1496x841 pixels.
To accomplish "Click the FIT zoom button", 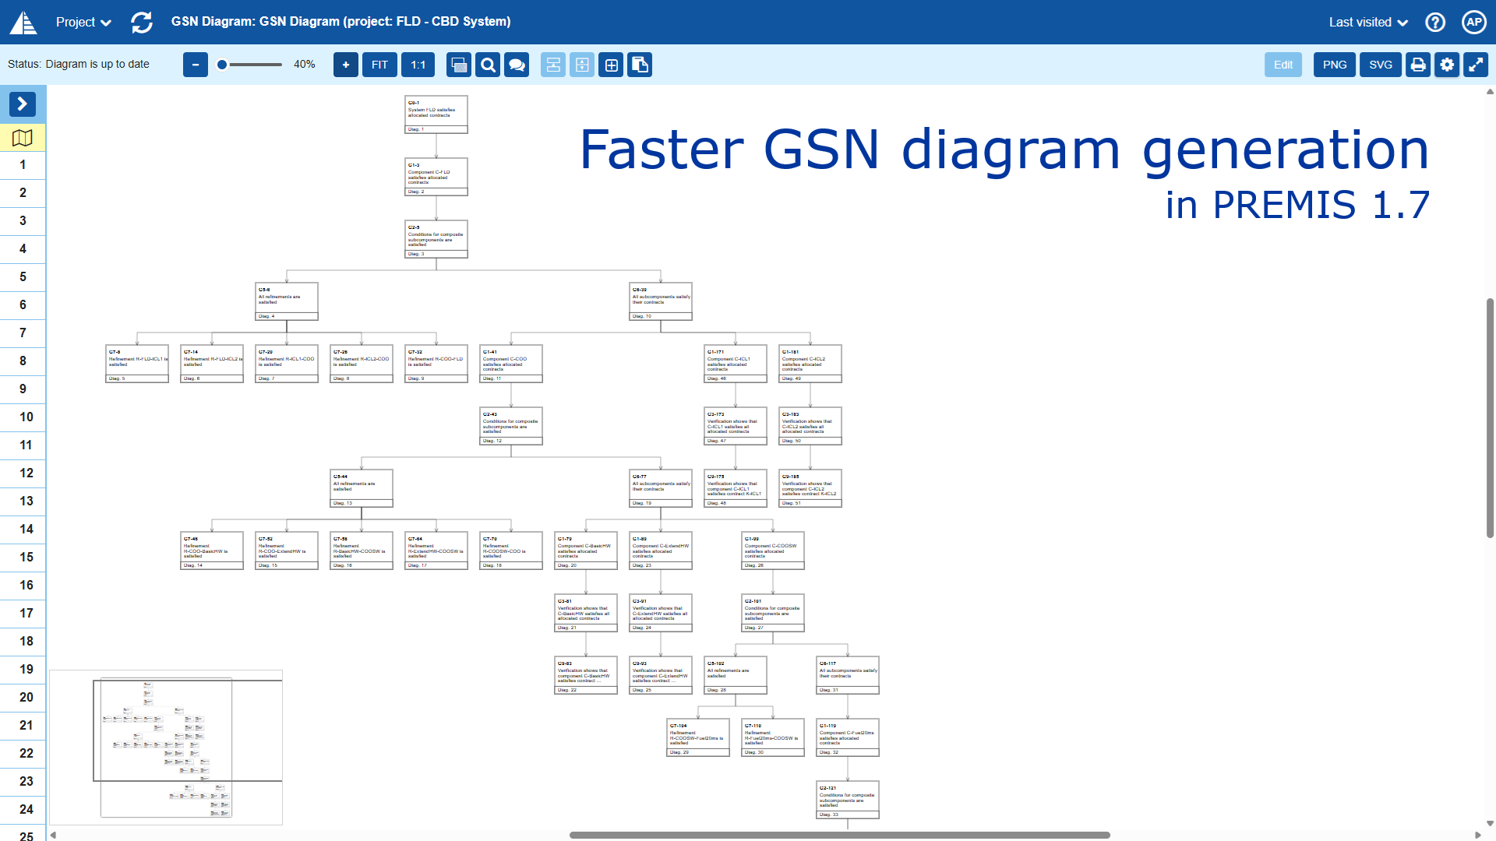I will click(379, 65).
